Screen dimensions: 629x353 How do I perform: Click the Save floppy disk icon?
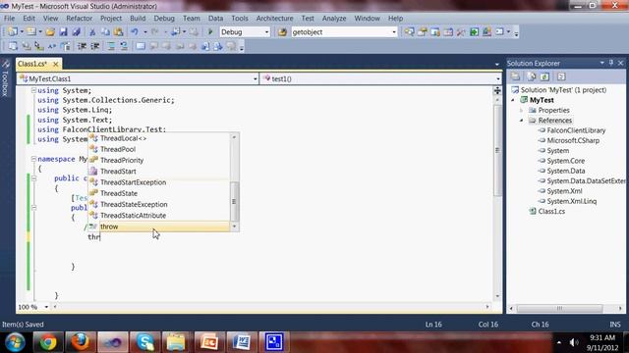[63, 32]
